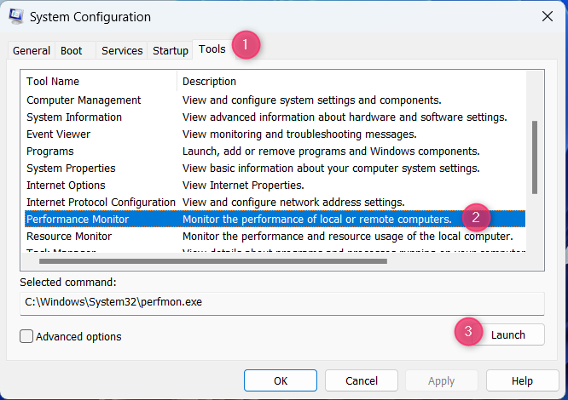This screenshot has width=568, height=400.
Task: Sort by the Tool Name column header
Action: 98,81
